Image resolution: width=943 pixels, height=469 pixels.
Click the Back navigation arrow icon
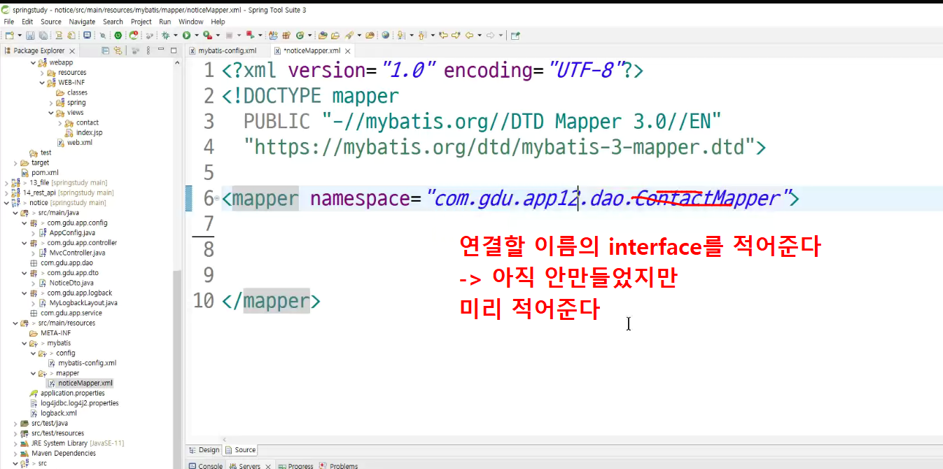tap(469, 35)
